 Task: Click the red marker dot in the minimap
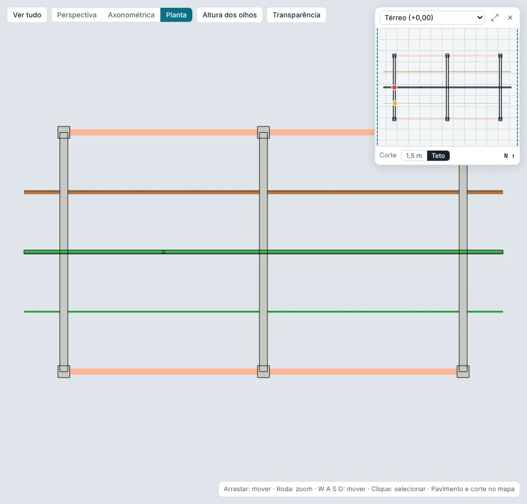394,87
